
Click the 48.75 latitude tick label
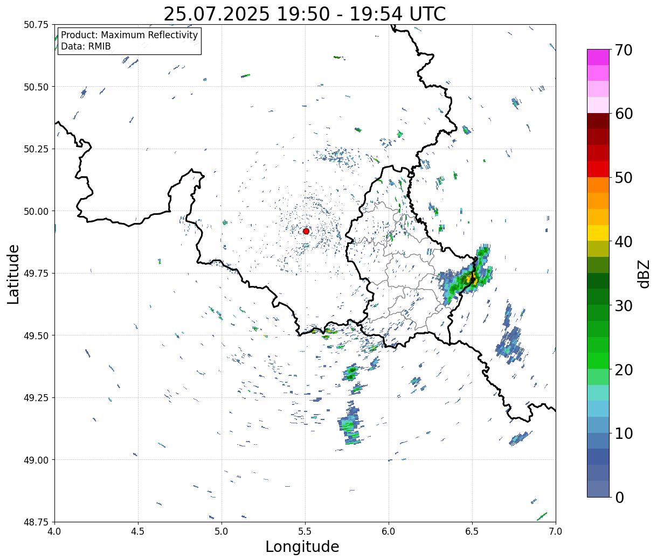coord(36,522)
